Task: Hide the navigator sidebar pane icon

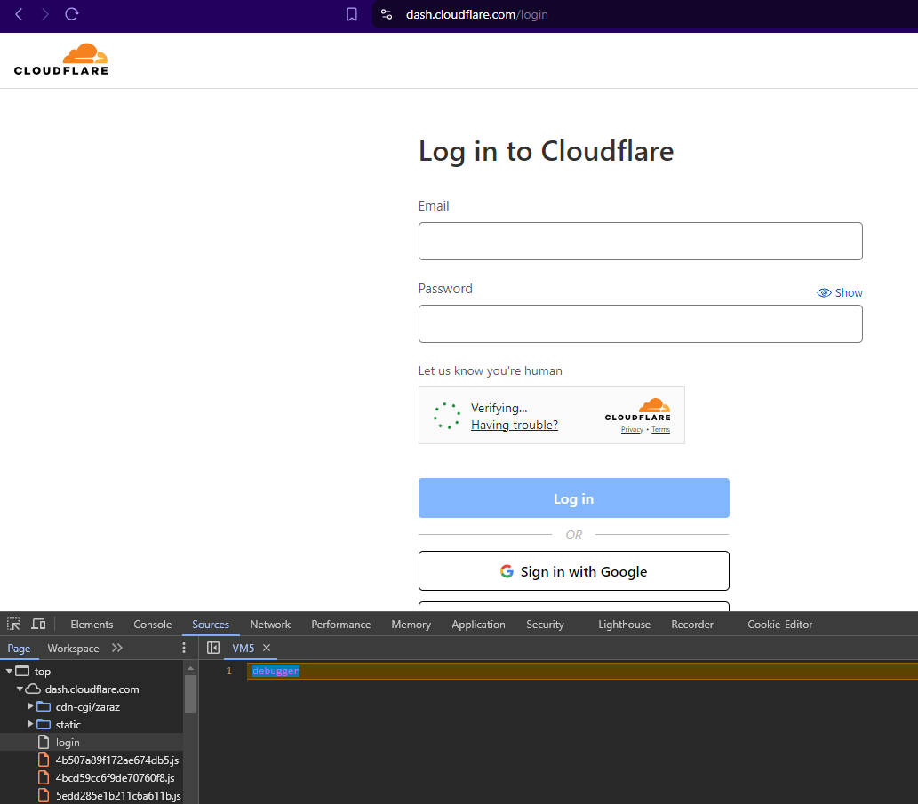Action: (x=213, y=648)
